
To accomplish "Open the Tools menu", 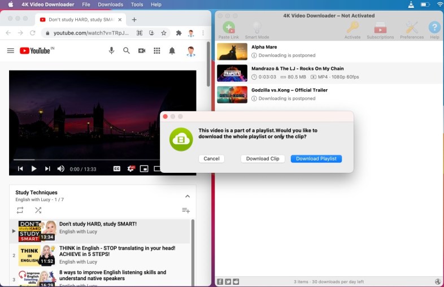I will tap(137, 5).
